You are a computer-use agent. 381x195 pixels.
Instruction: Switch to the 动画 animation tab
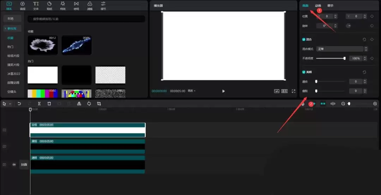(x=318, y=6)
